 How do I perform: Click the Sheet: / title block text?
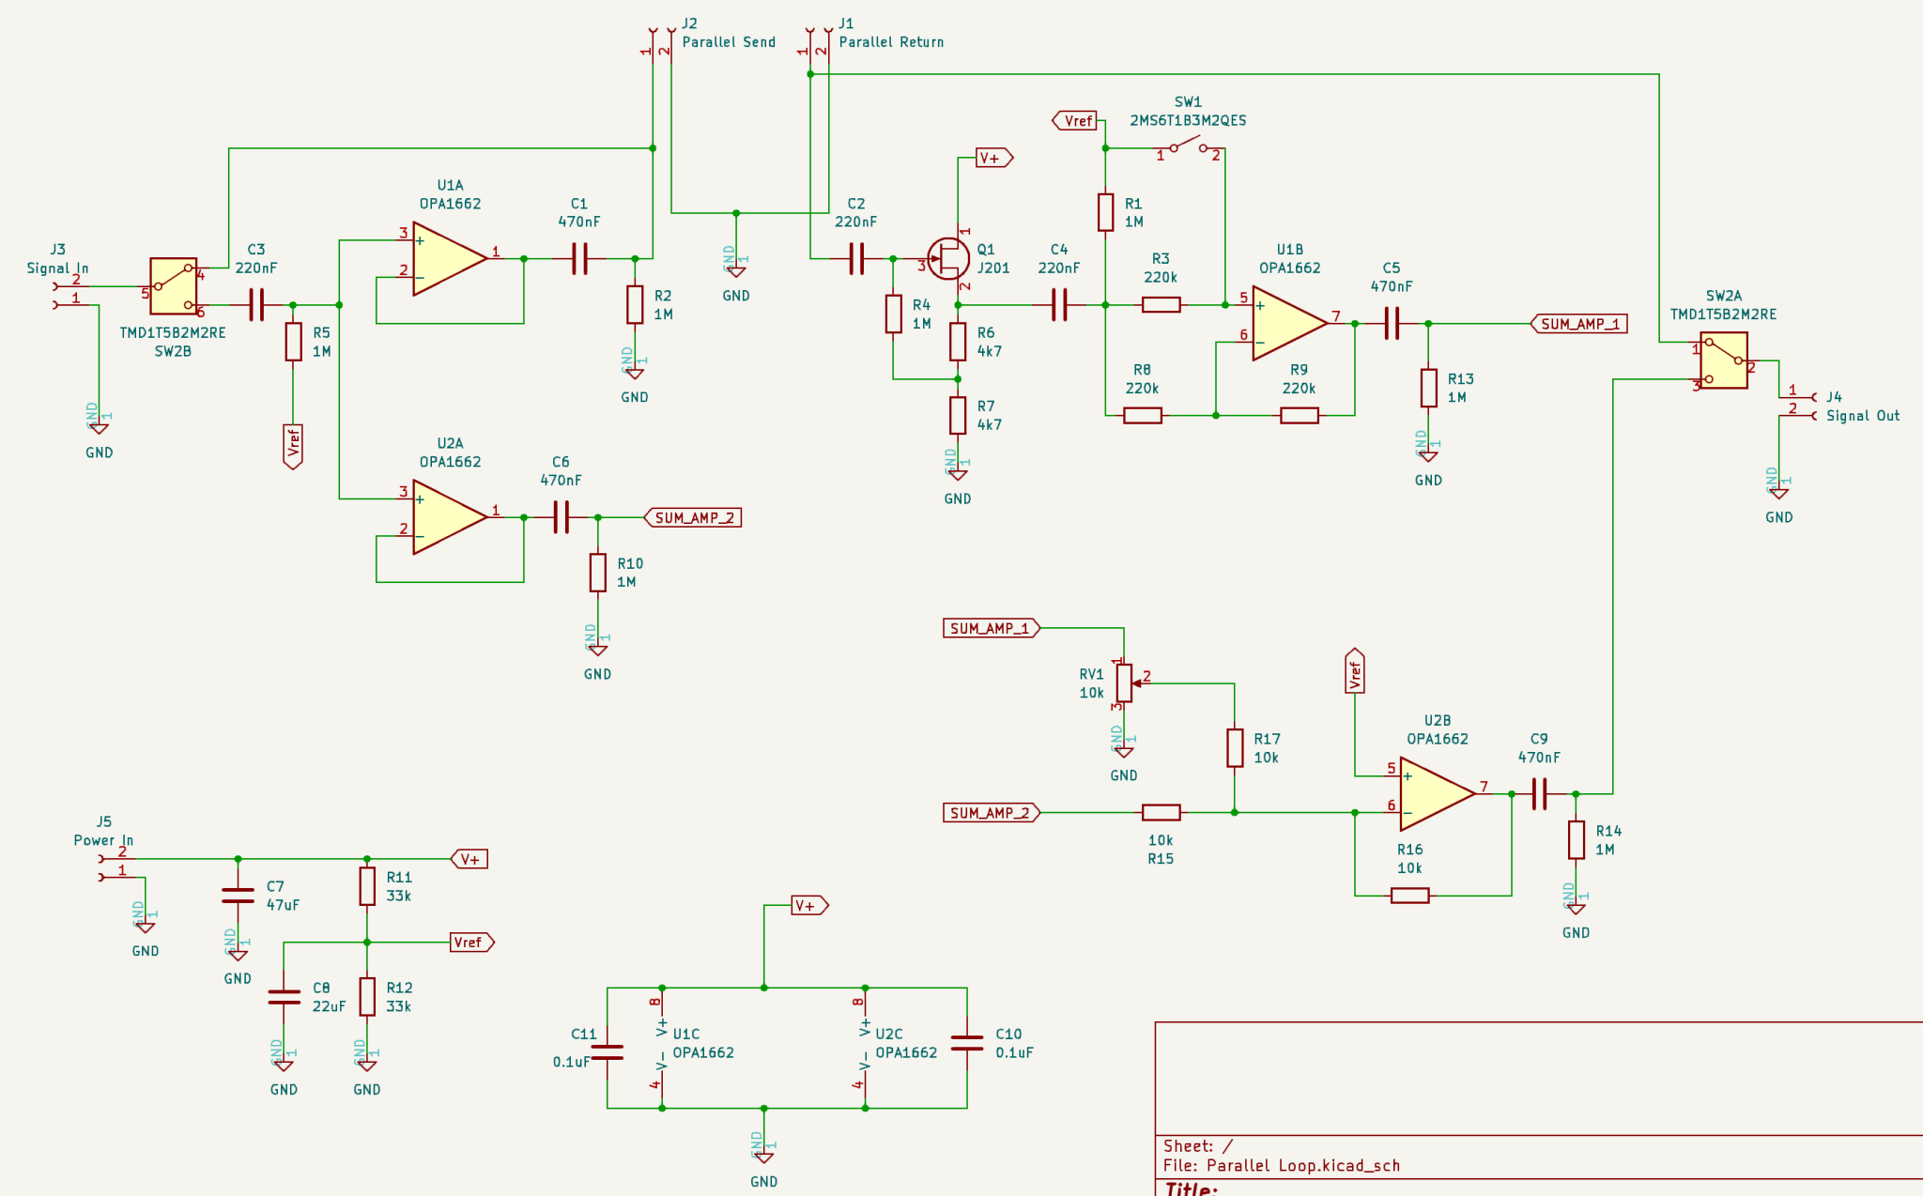pyautogui.click(x=1198, y=1146)
